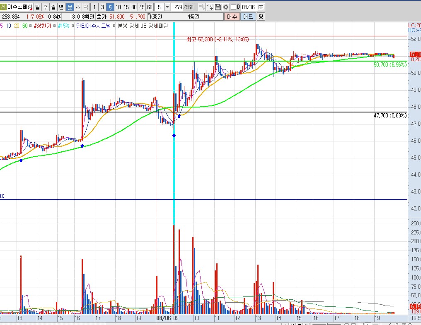This screenshot has width=421, height=325.
Task: Select the second (초) chart type
Action: [x=78, y=7]
